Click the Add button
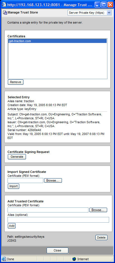 (x=12, y=226)
